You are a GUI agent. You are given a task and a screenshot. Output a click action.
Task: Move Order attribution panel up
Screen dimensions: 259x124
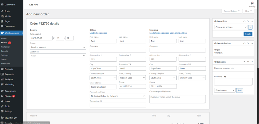click(x=244, y=43)
